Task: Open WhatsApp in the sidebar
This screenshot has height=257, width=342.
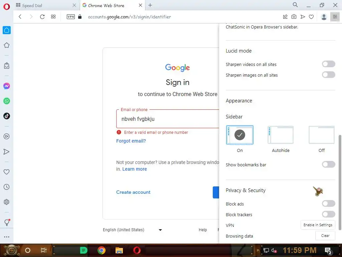Action: pyautogui.click(x=7, y=101)
